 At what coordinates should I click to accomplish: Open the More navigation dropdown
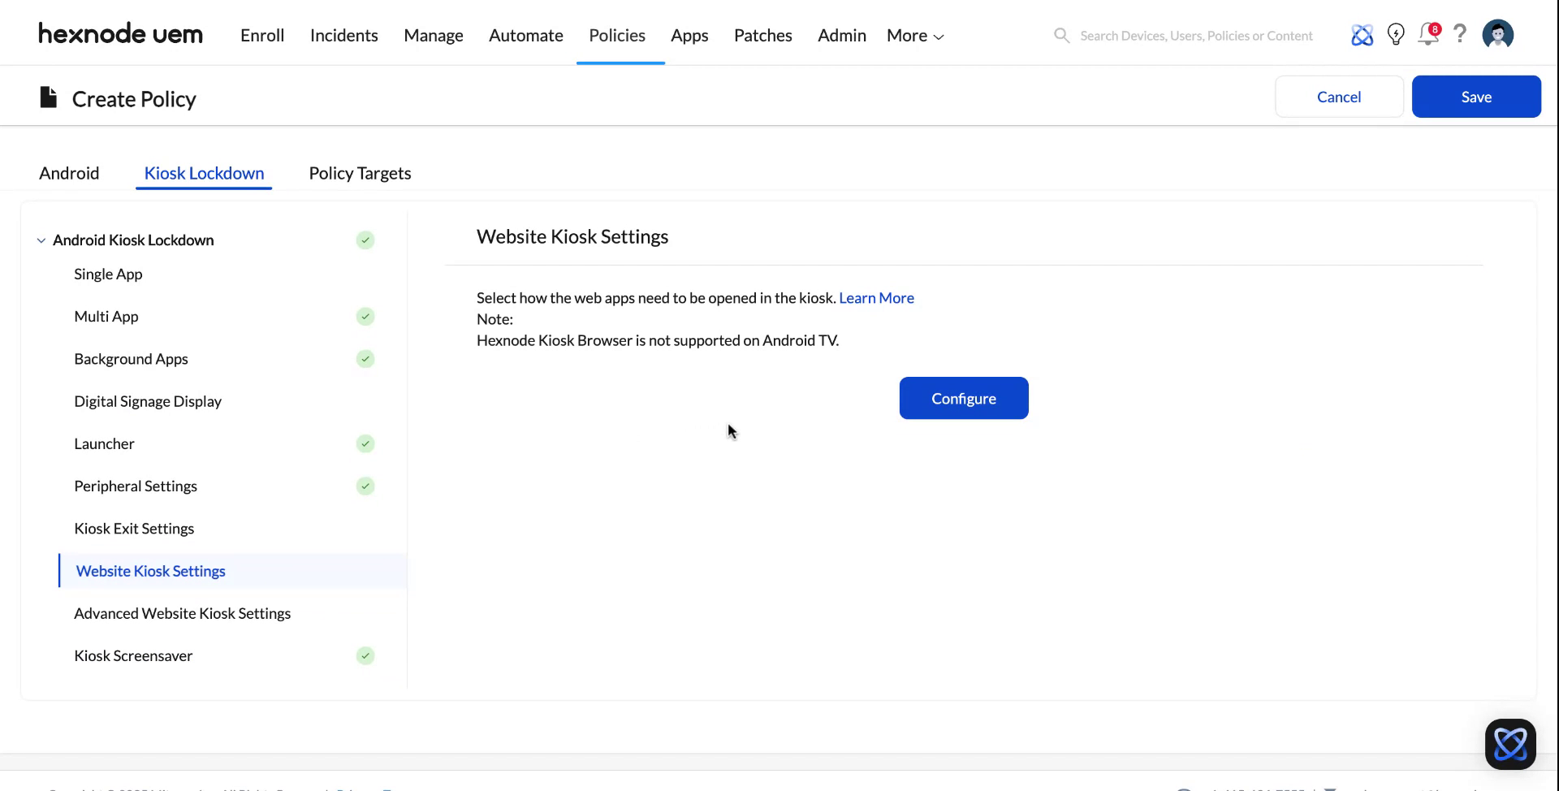(907, 35)
